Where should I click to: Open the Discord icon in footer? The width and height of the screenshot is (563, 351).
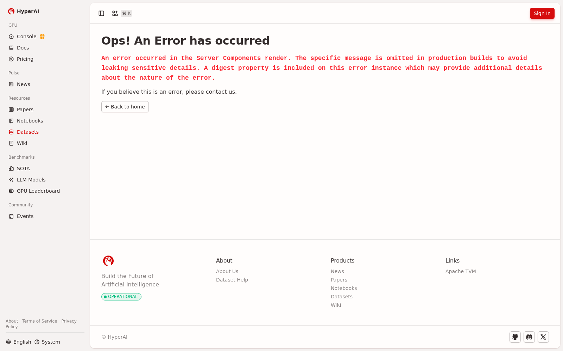[x=529, y=337]
